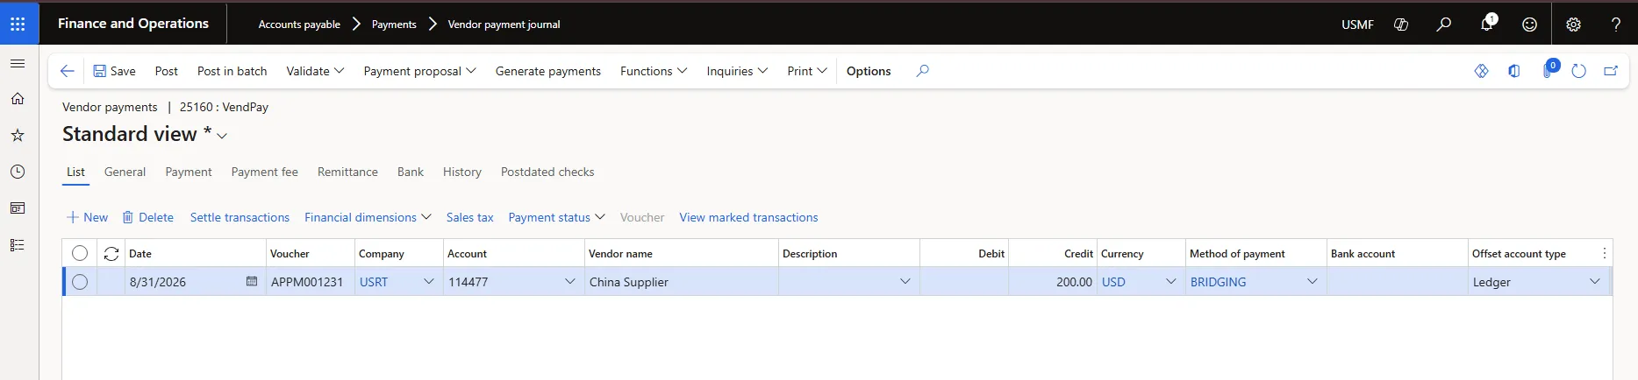Open Copilot icon in top bar
The height and width of the screenshot is (380, 1638).
pyautogui.click(x=1401, y=25)
